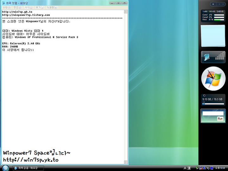Click the Windows logo clock gadget
228x171 pixels.
click(x=213, y=79)
